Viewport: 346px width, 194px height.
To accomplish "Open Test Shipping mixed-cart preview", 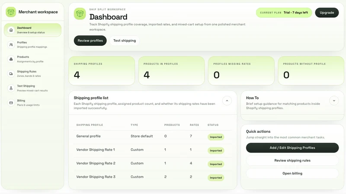I will [x=33, y=88].
